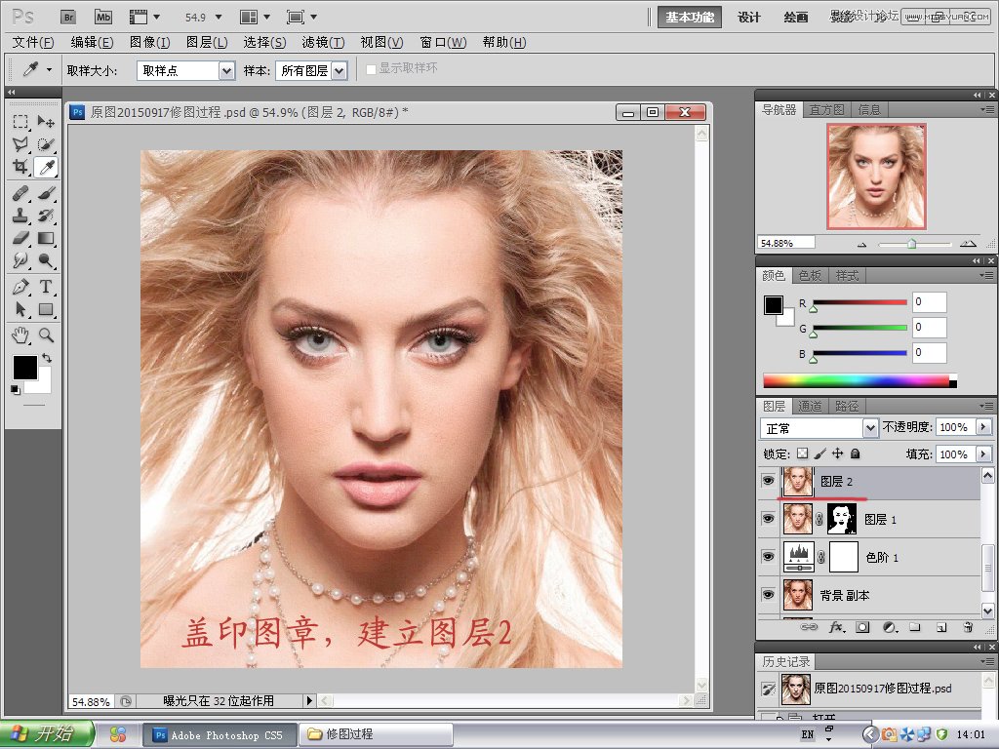Select the Move tool
The height and width of the screenshot is (749, 999).
pos(46,121)
